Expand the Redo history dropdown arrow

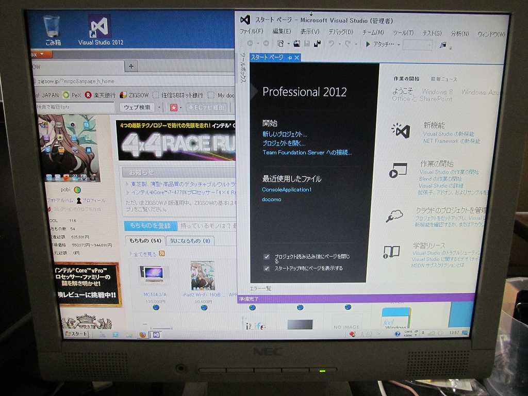356,44
